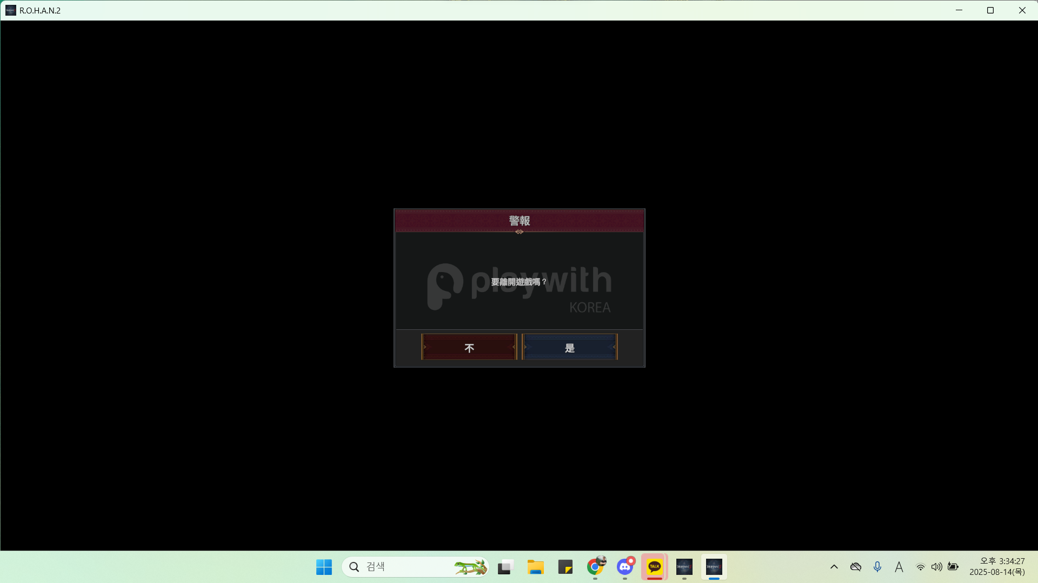Image resolution: width=1038 pixels, height=583 pixels.
Task: Launch Google Chrome from taskbar
Action: [x=595, y=567]
